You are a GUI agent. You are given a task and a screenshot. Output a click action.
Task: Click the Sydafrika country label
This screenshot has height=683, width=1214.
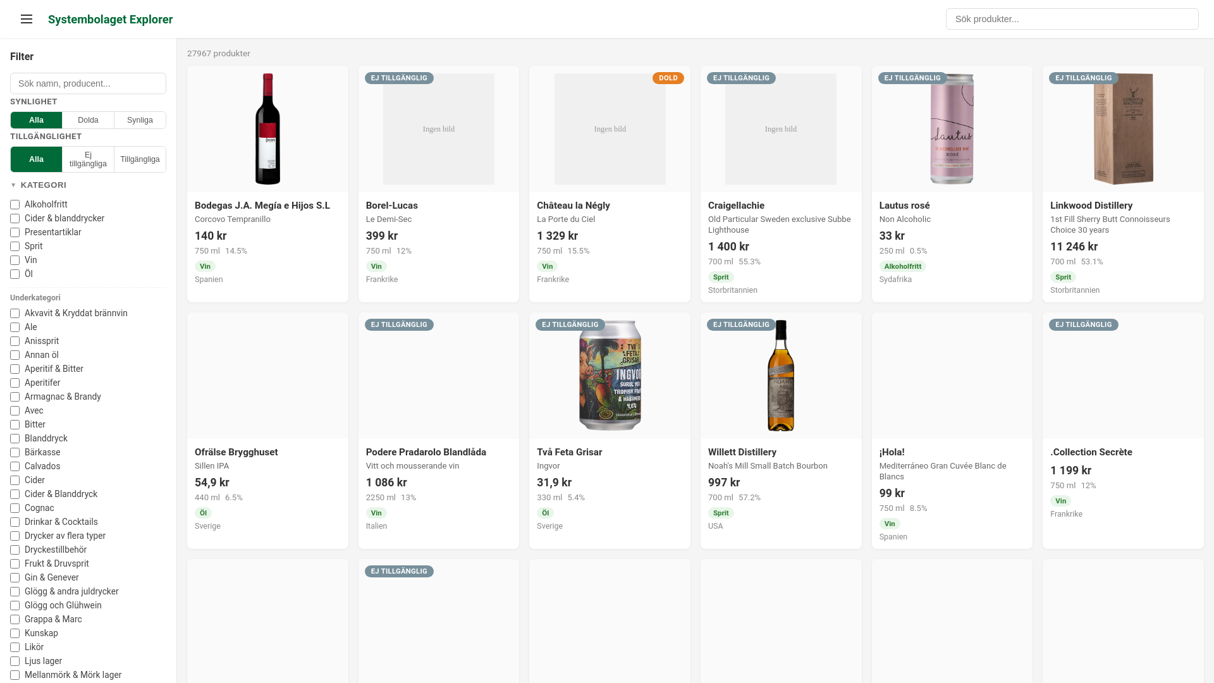895,280
